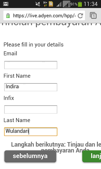Focus the Email input field
The image size is (101, 169).
tap(31, 65)
